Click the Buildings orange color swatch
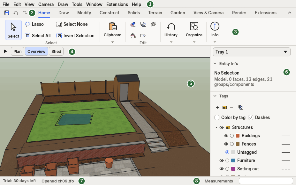The image size is (296, 185). (x=238, y=136)
